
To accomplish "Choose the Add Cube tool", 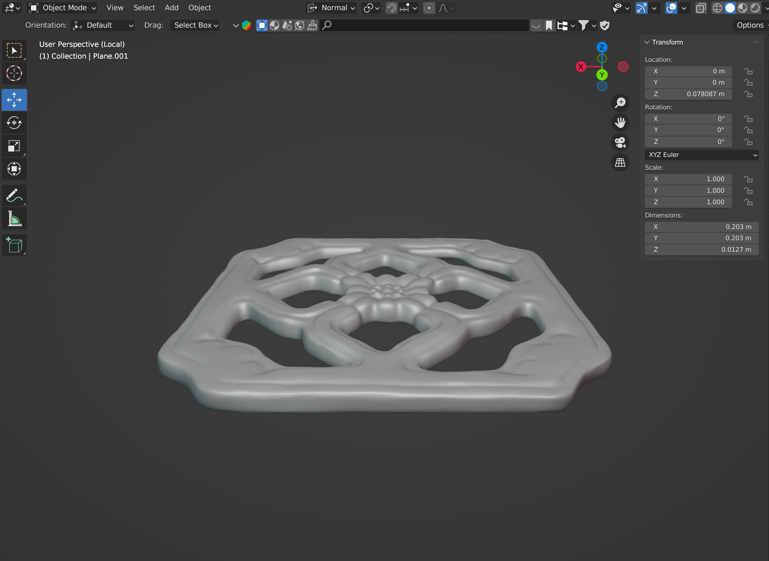I will [x=14, y=245].
